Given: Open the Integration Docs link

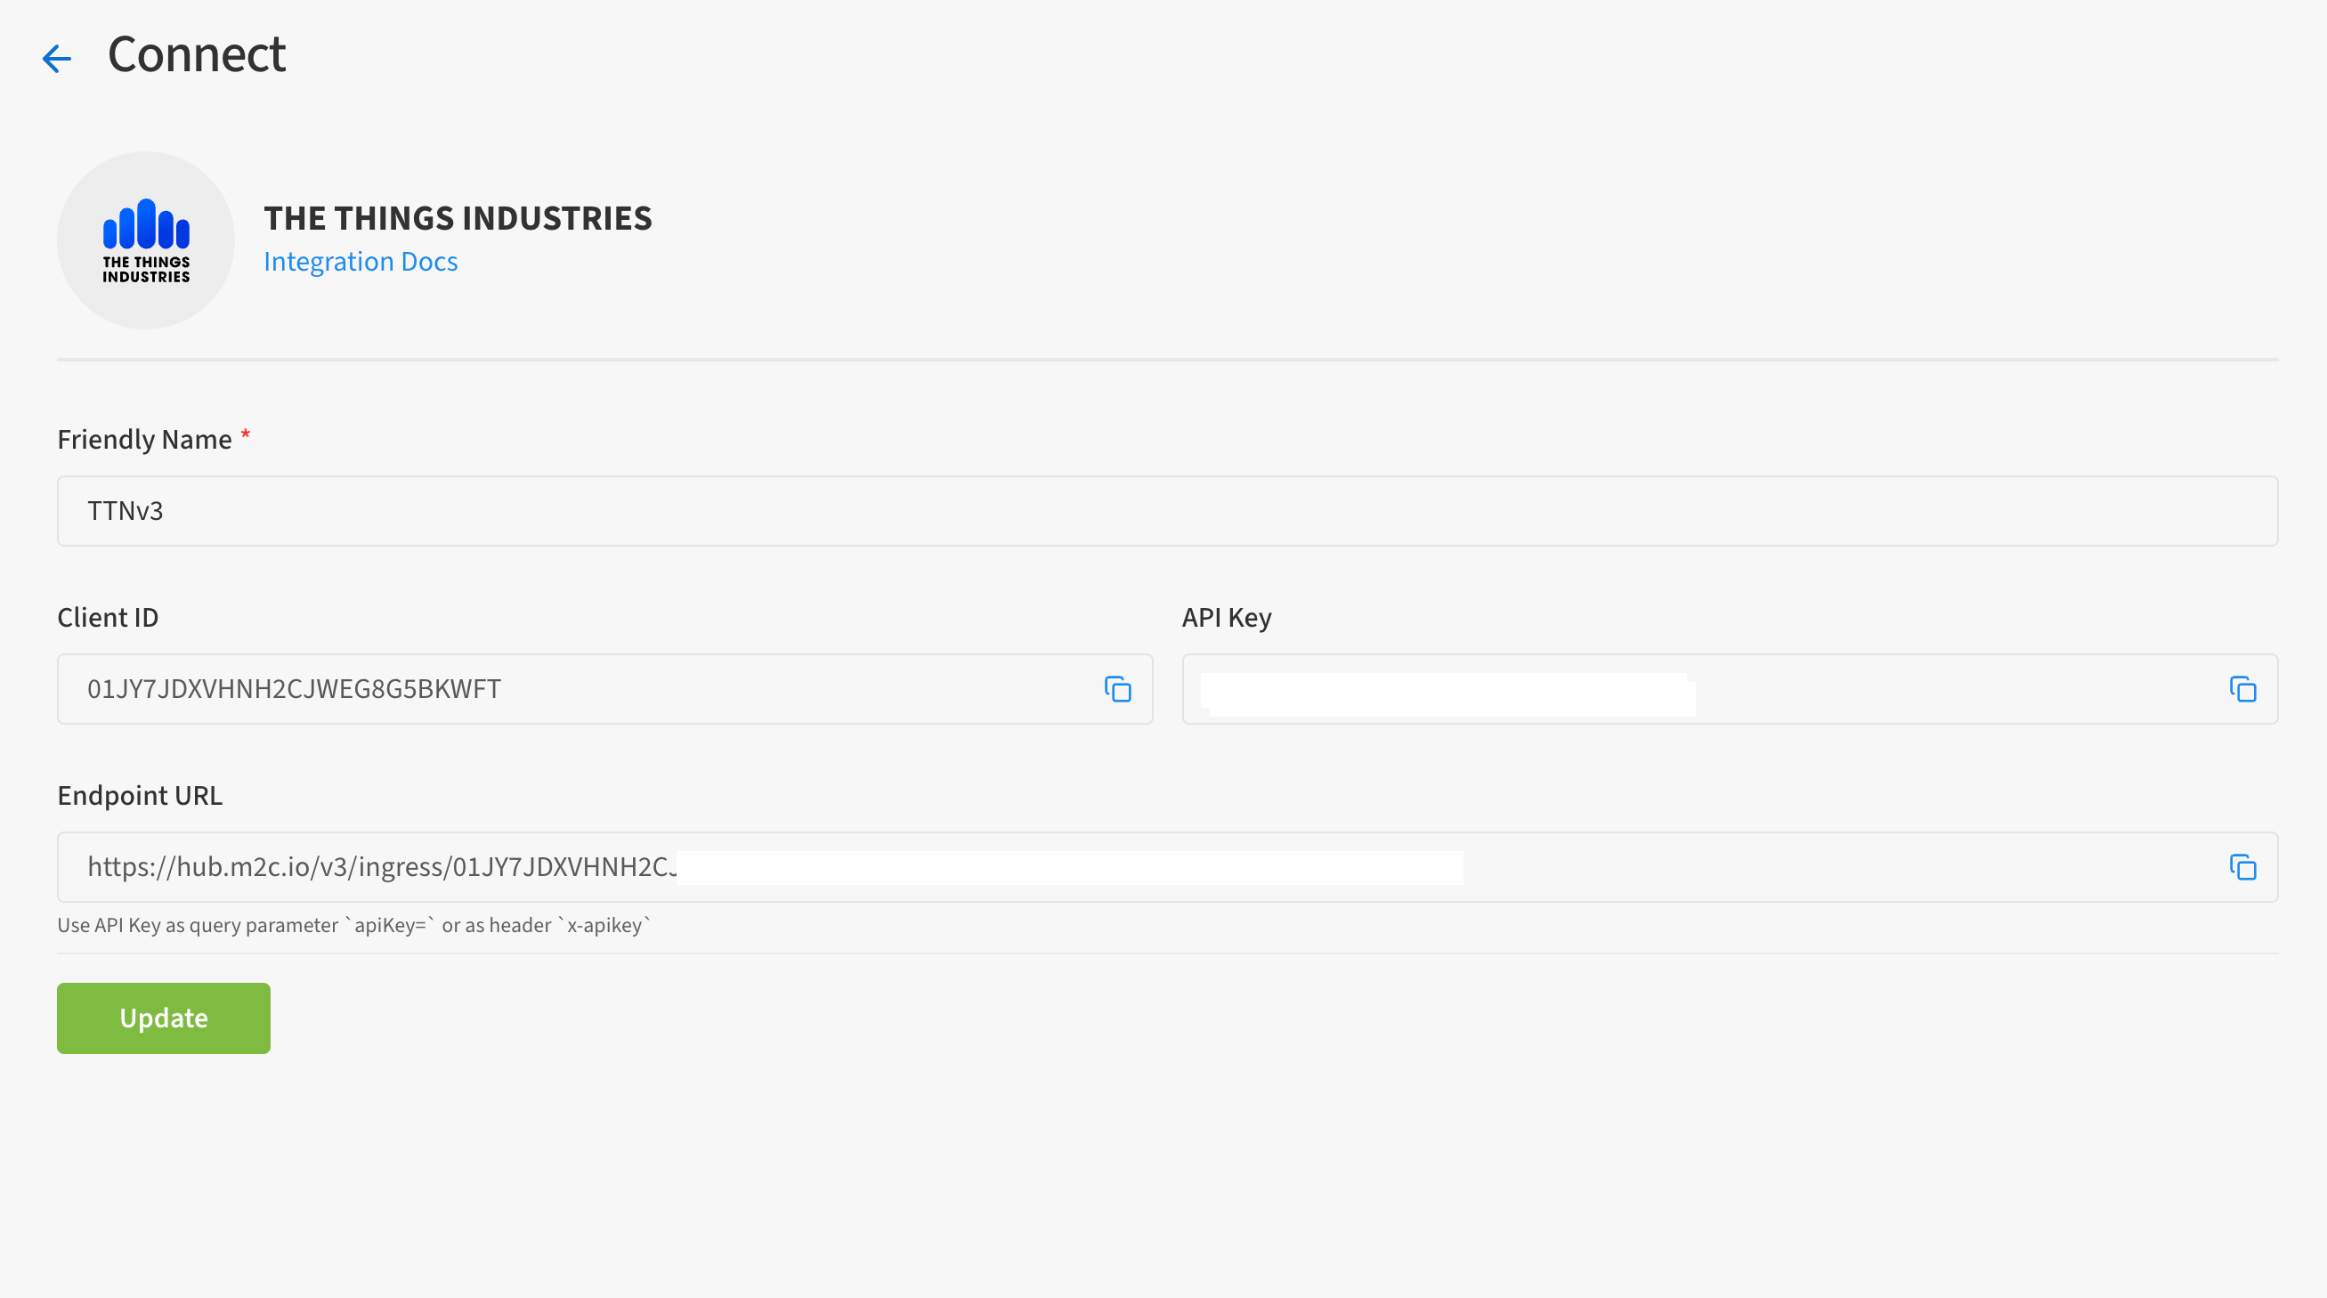Looking at the screenshot, I should point(361,262).
